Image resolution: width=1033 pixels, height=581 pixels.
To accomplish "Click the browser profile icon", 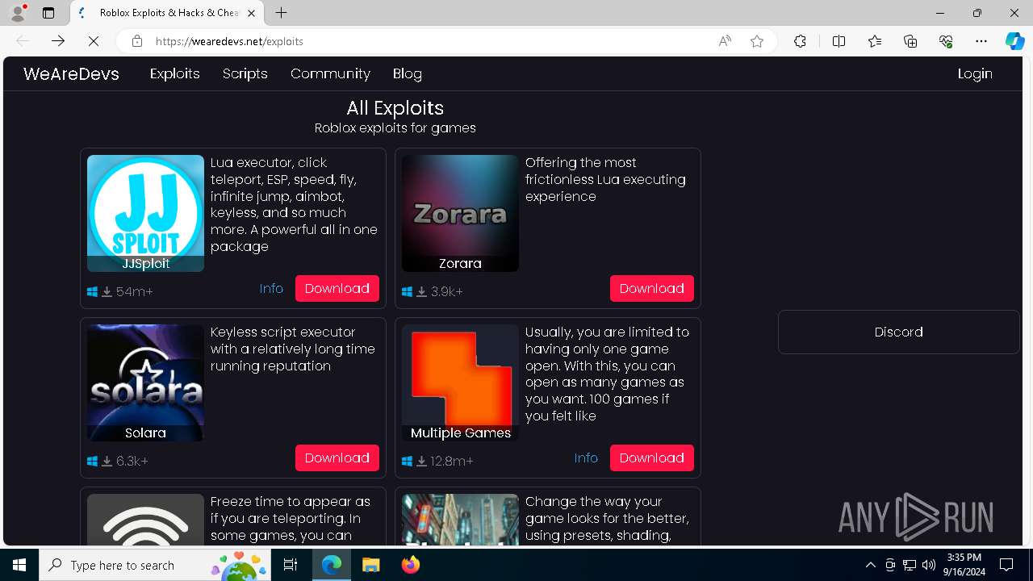I will pyautogui.click(x=18, y=13).
